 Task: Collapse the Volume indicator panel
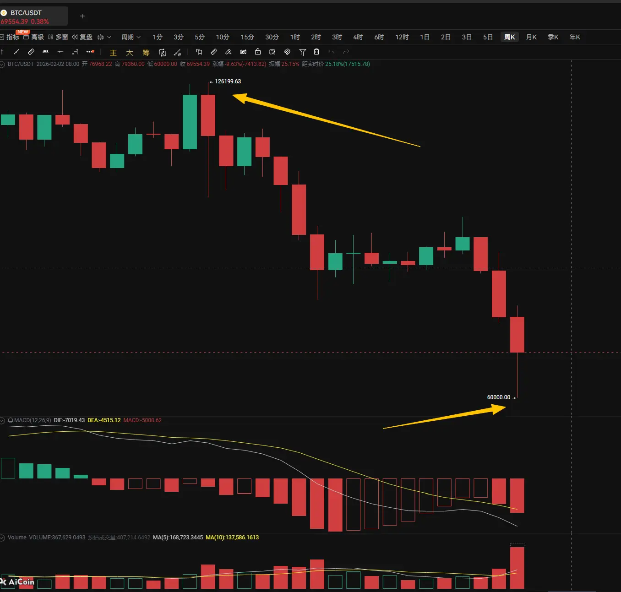2,538
